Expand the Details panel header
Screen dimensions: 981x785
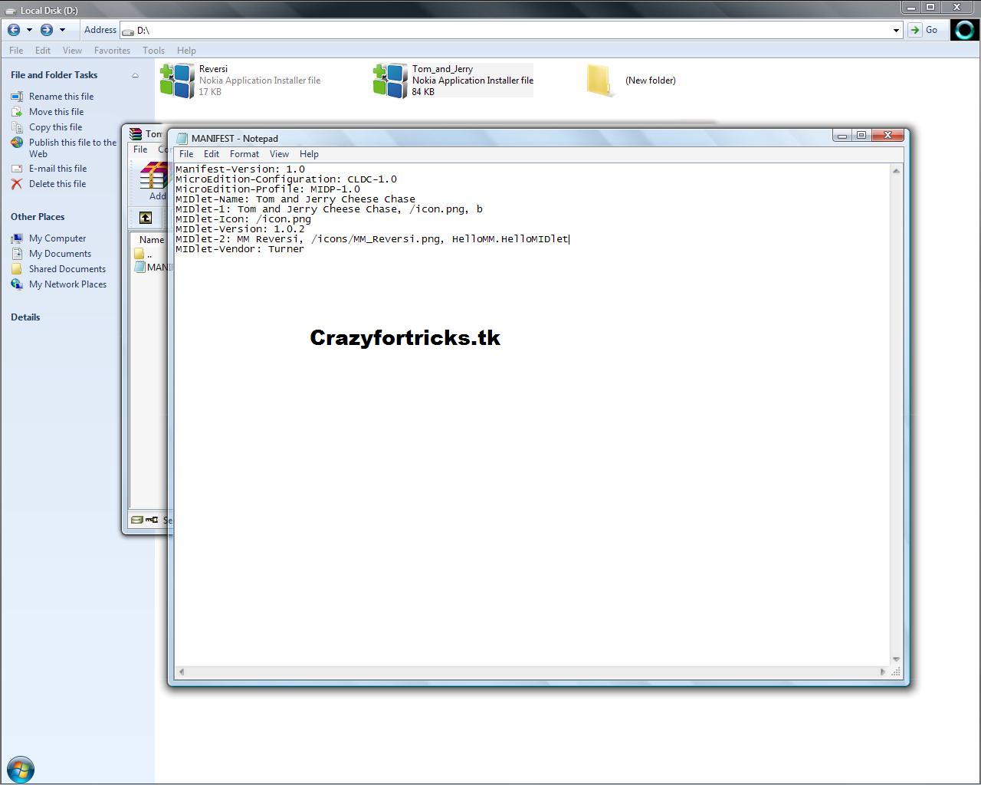coord(25,317)
